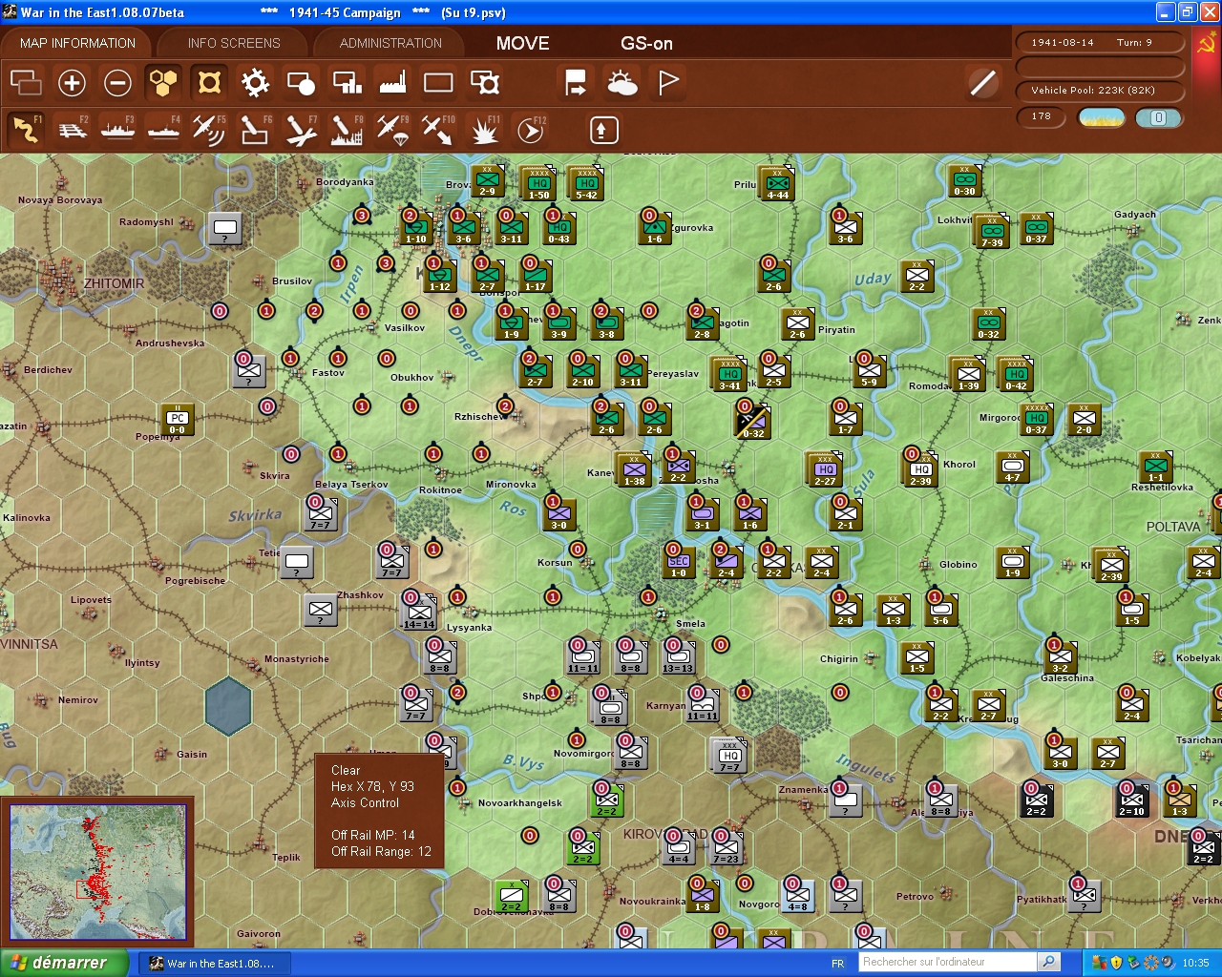
Task: Click the overlapping windows icon
Action: (x=26, y=83)
